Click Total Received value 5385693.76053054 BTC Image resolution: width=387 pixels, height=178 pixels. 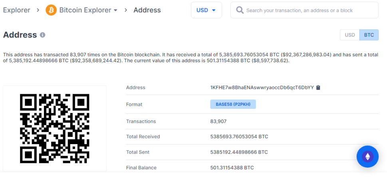click(x=239, y=136)
